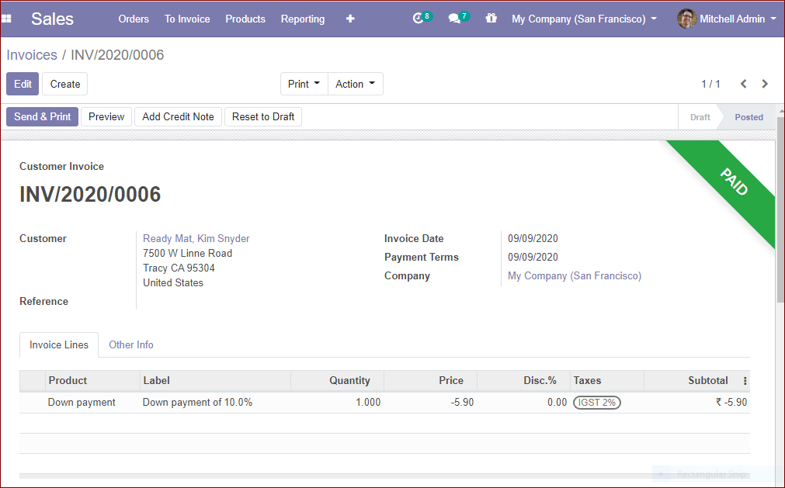The image size is (785, 488).
Task: Open the Reporting menu
Action: pos(302,19)
